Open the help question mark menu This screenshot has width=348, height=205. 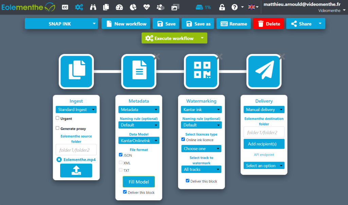tap(237, 7)
